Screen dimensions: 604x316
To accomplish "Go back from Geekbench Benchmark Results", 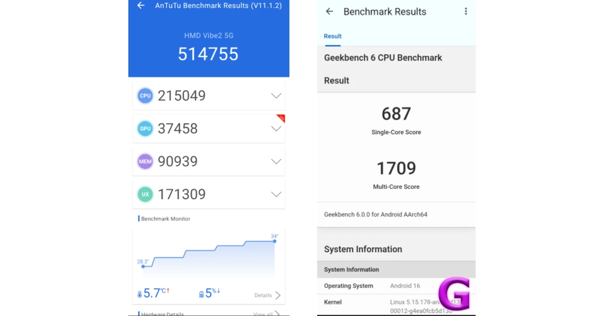I will pos(330,12).
